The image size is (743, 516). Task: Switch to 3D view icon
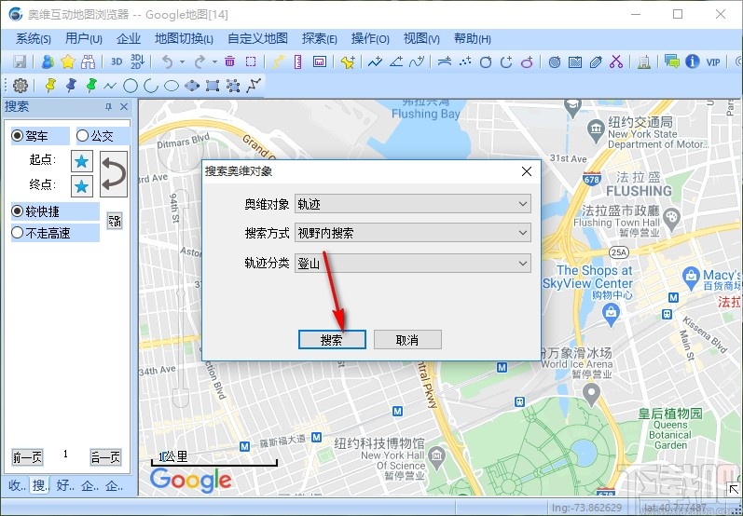(117, 61)
